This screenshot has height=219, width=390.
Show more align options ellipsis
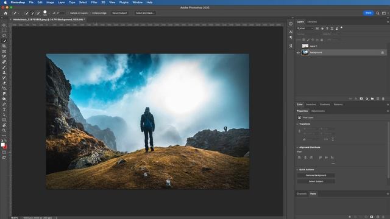click(333, 164)
